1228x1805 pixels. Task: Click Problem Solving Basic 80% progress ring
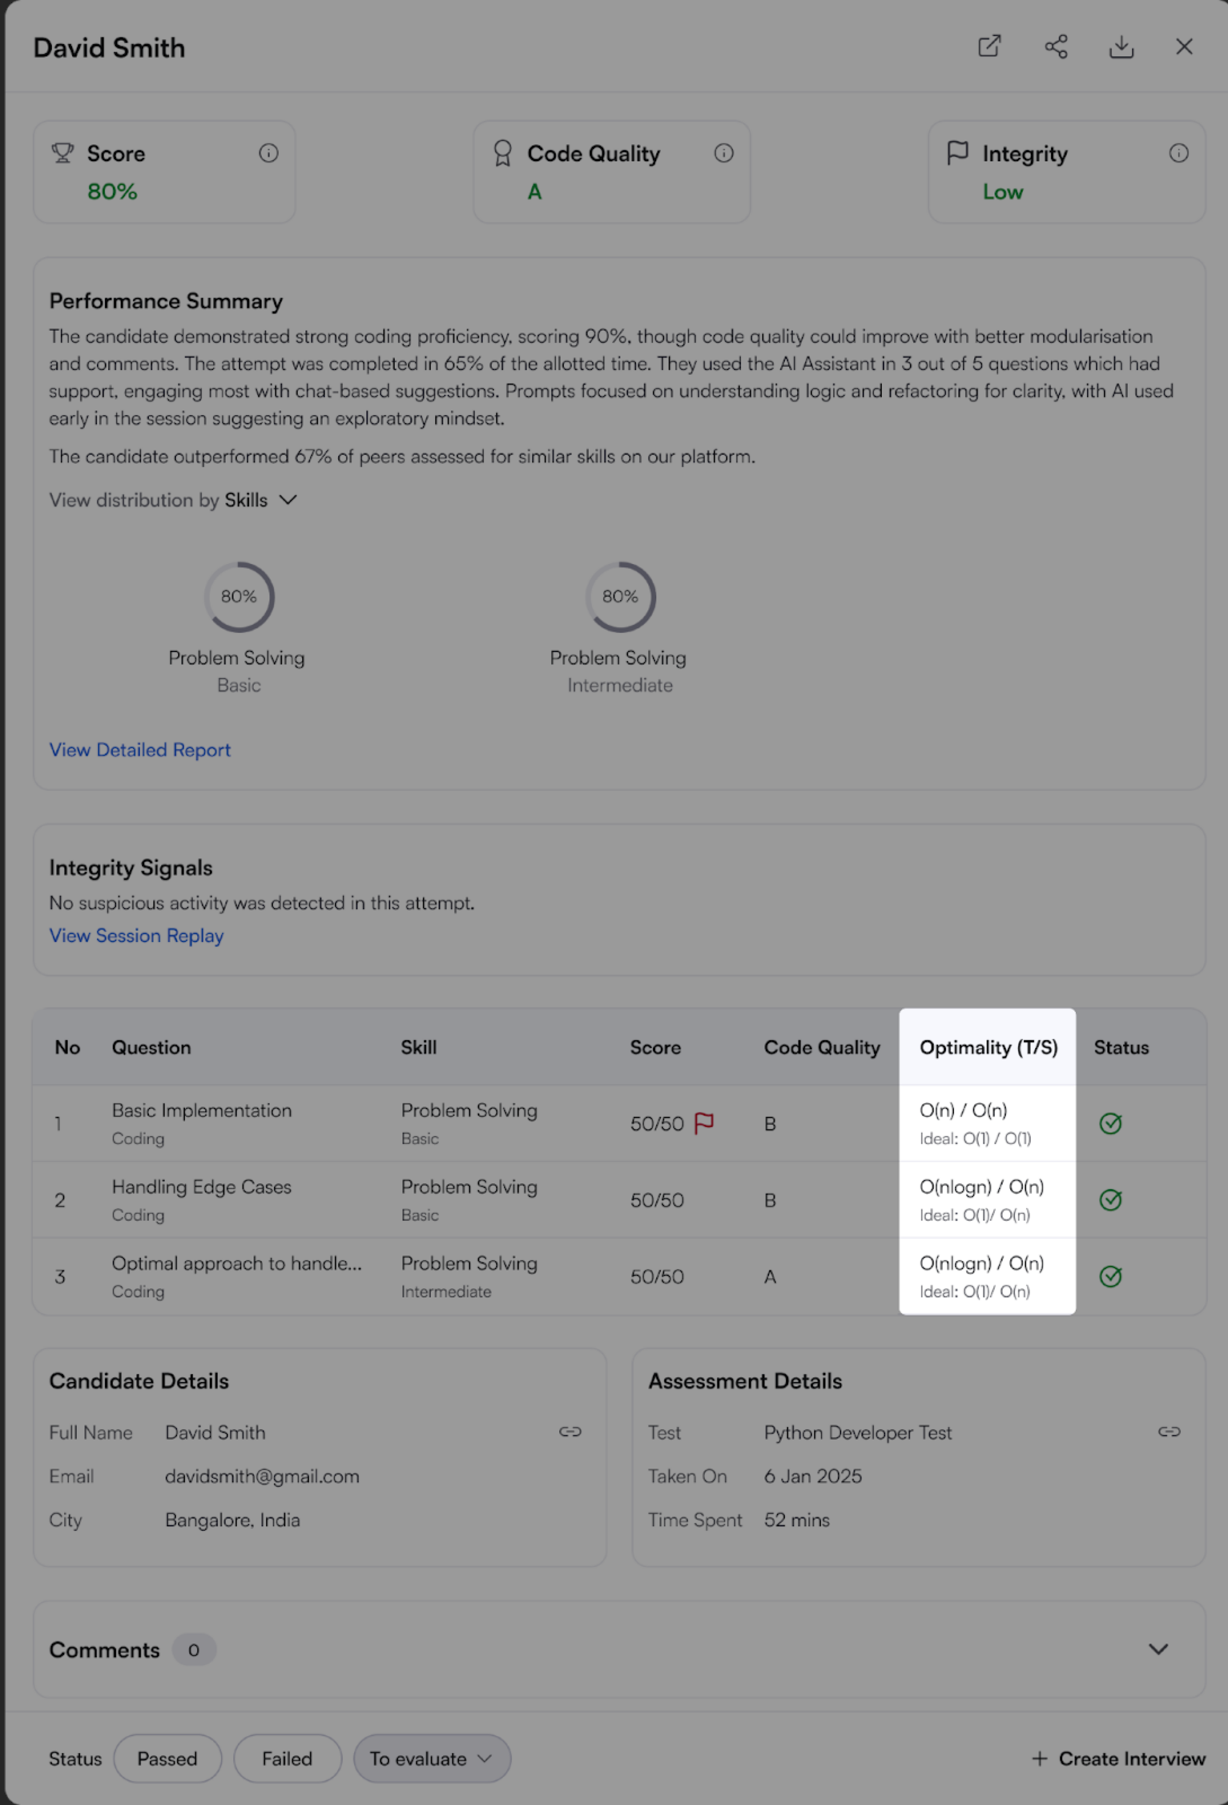tap(239, 596)
